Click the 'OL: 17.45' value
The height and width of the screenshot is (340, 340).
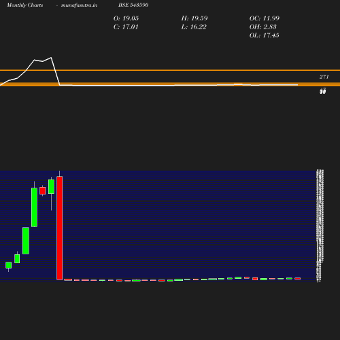[x=265, y=35]
